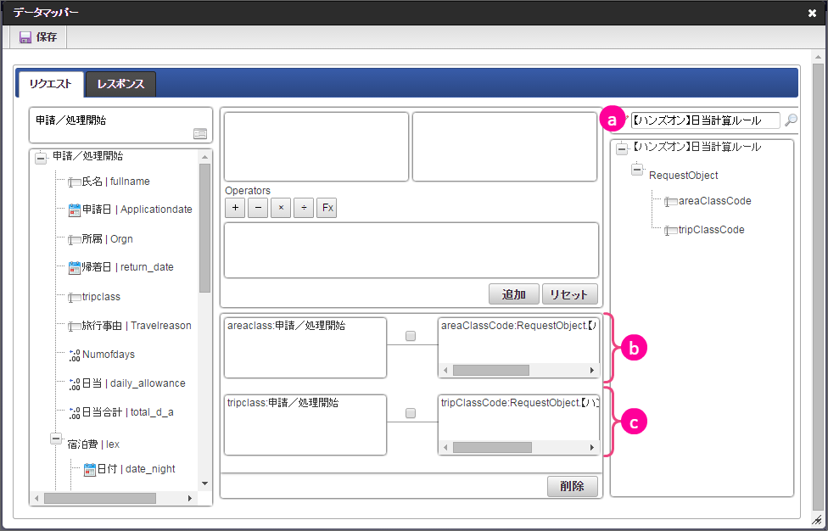
Task: Collapse the 【ハンズオン】日当計算ルール root node
Action: point(622,148)
